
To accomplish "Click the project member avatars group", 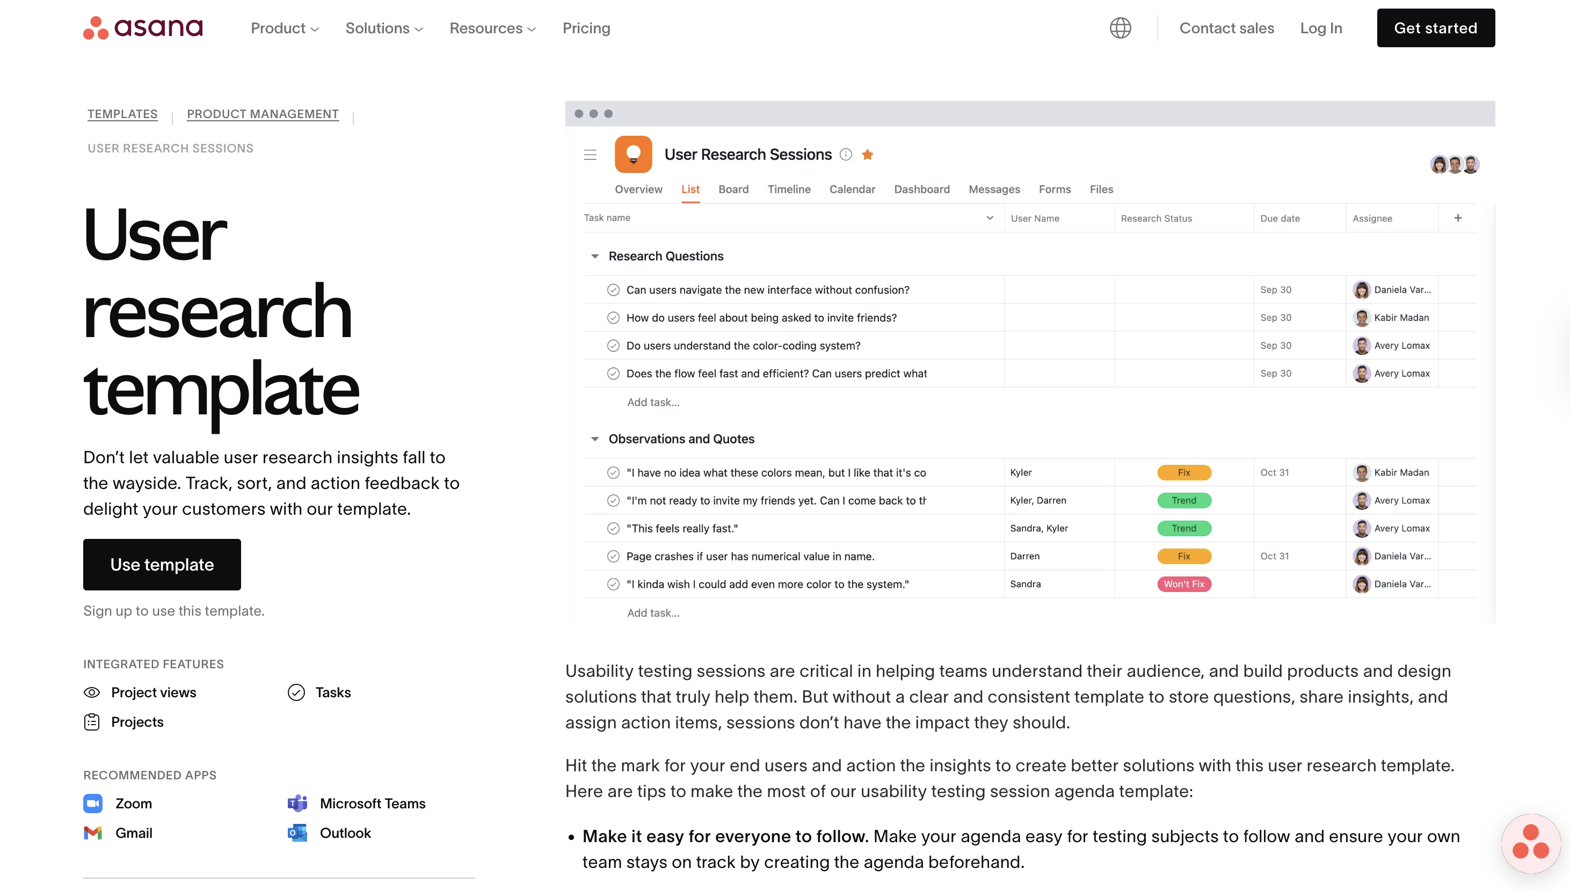I will coord(1455,164).
